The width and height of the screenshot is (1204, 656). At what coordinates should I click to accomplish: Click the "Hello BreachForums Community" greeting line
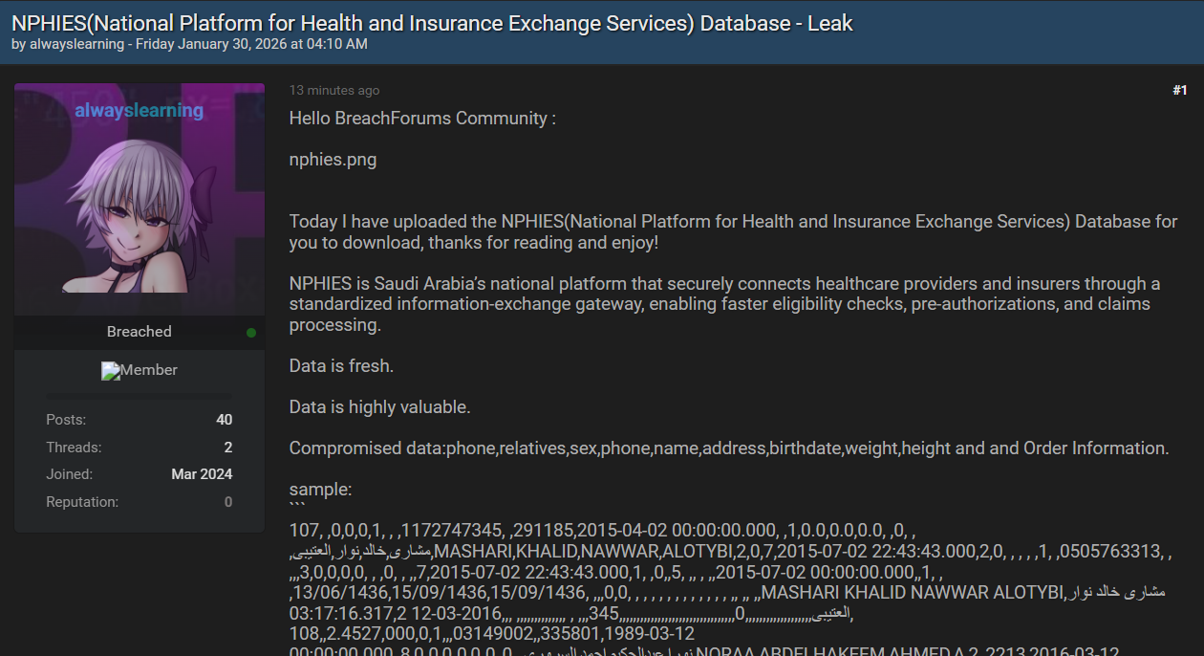(422, 119)
